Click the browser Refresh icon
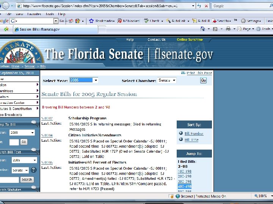Image resolution: width=273 pixels, height=204 pixels. (x=199, y=6)
